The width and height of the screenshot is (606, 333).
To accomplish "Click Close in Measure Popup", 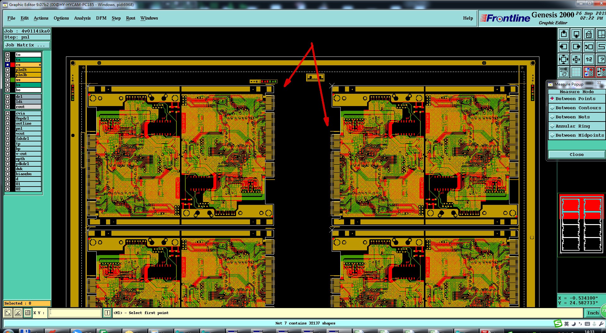I will coord(577,154).
